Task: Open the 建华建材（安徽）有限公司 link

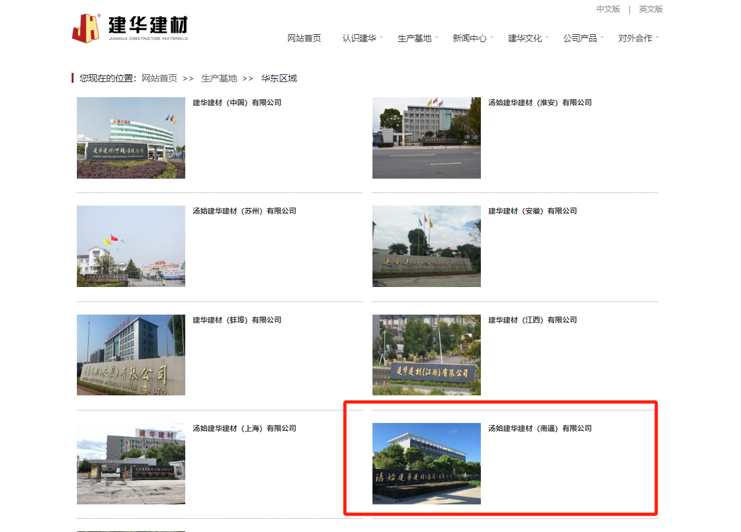Action: point(533,211)
